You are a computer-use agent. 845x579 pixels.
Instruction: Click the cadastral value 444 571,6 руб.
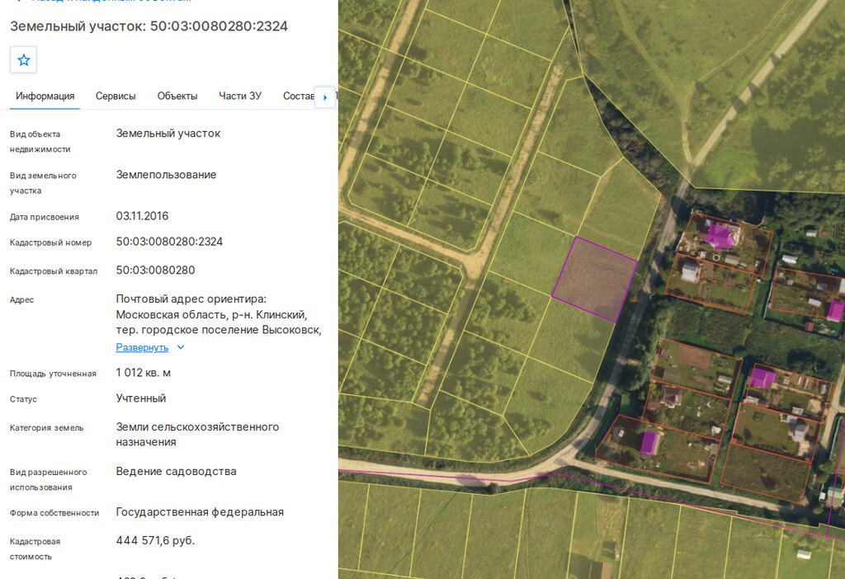pyautogui.click(x=155, y=540)
